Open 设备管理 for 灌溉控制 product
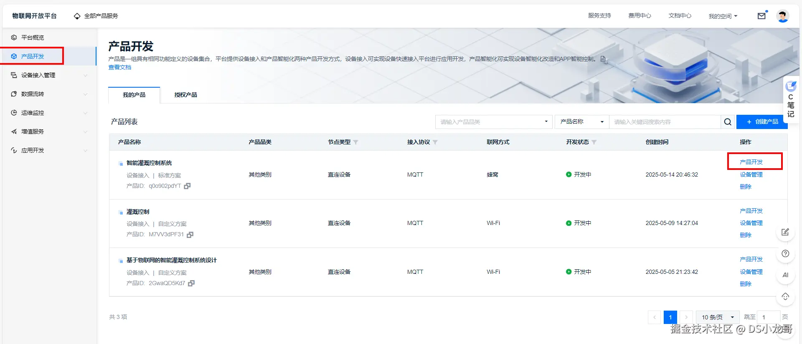 point(751,223)
